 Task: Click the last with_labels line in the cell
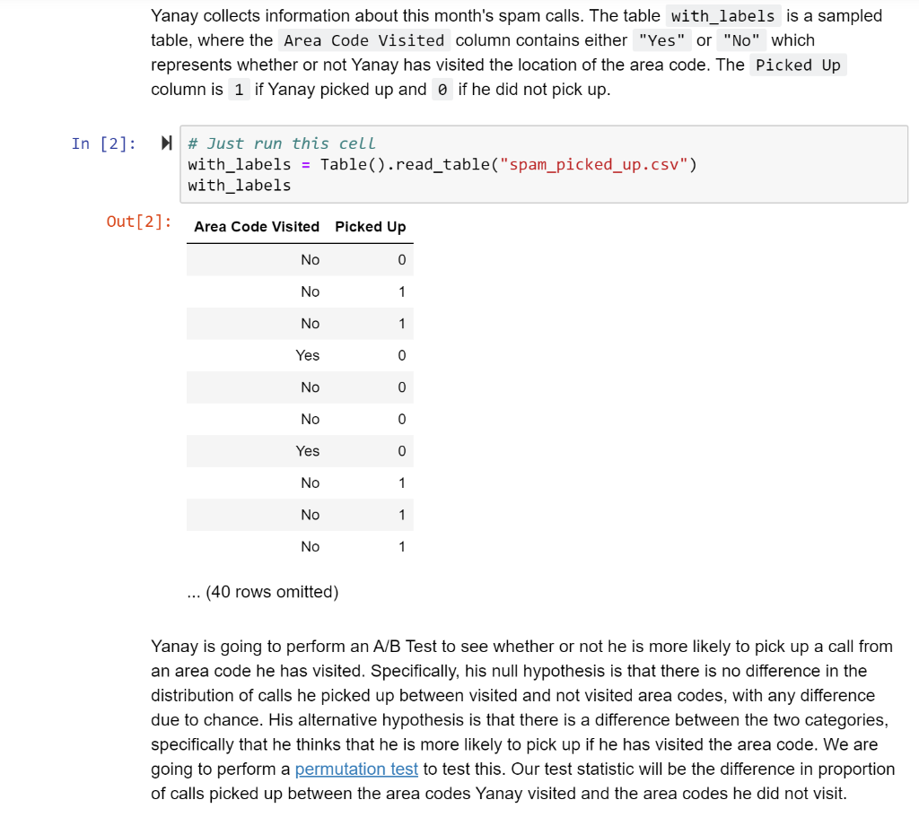coord(232,185)
